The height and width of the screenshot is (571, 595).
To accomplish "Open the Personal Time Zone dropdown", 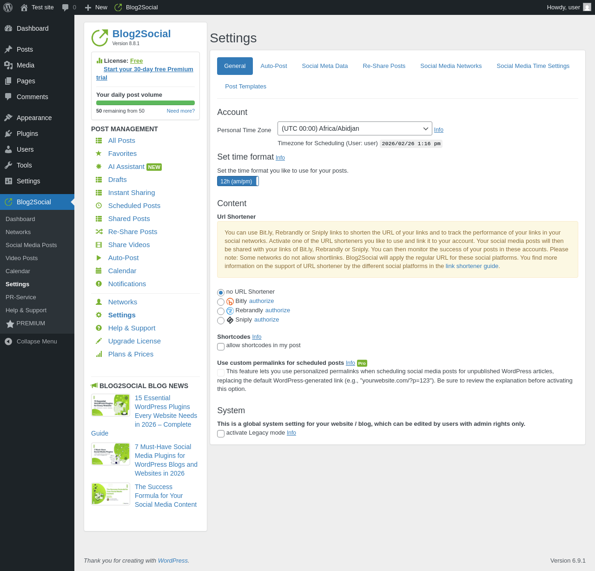I will [355, 128].
